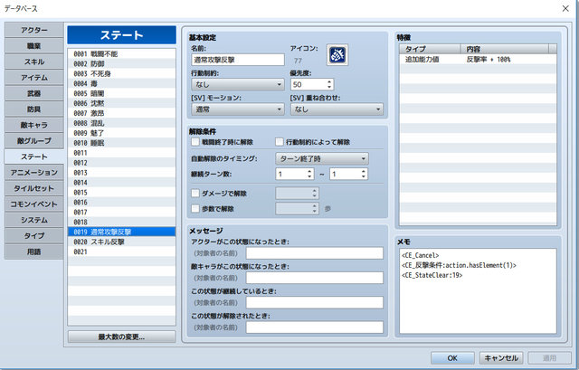The image size is (579, 370).
Task: Confirm with the OK button
Action: 452,358
